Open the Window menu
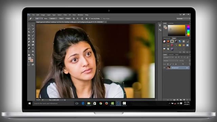 (x=80, y=15)
